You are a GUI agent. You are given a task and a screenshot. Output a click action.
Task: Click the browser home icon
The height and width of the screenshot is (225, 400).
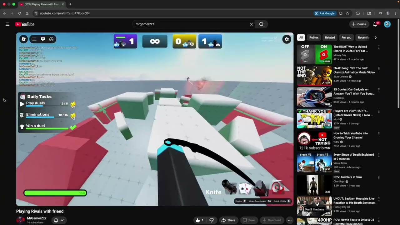point(27,13)
